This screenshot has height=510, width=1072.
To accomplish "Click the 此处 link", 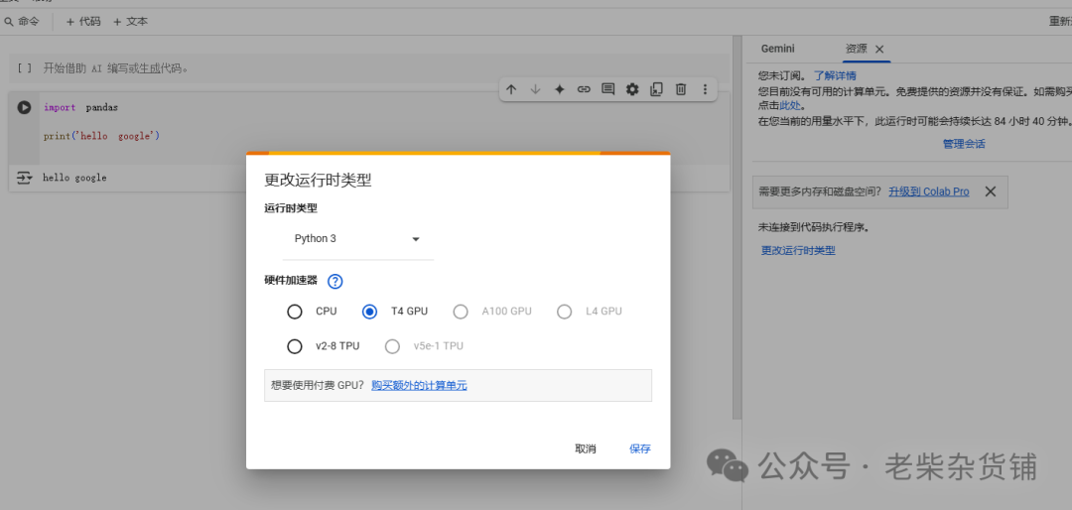I will pyautogui.click(x=790, y=105).
